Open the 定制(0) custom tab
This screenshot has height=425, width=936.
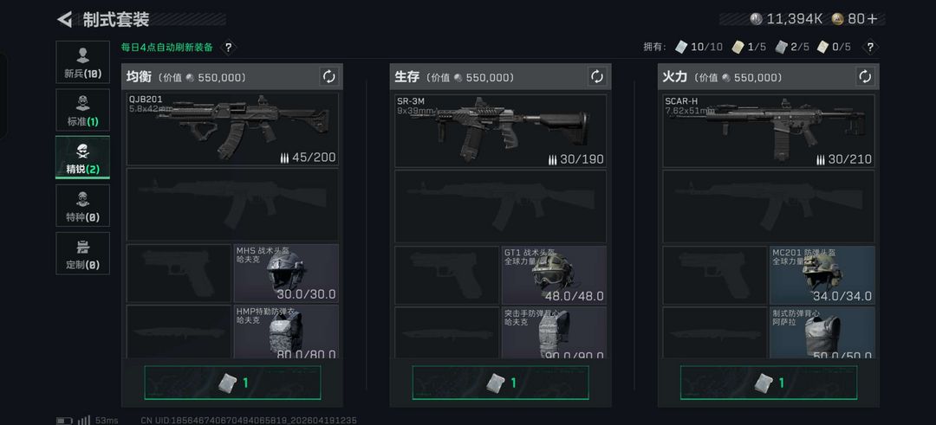(x=83, y=254)
